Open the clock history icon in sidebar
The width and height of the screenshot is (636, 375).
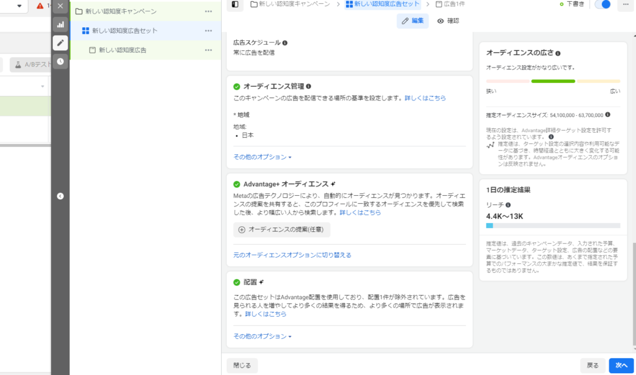60,61
